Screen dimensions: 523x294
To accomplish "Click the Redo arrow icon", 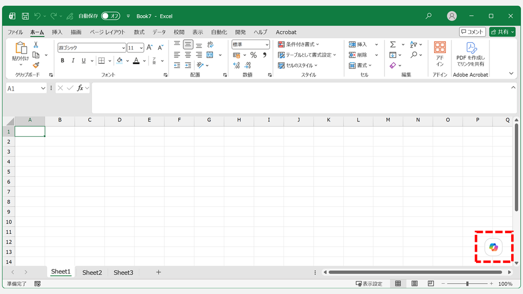I will (53, 16).
